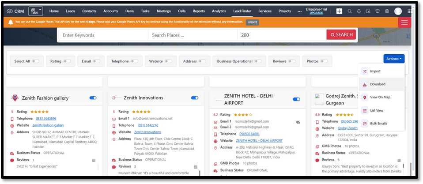Select Download from Actions menu

(378, 84)
